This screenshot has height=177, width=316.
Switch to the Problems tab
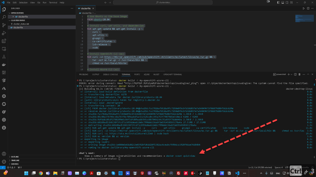coord(84,75)
